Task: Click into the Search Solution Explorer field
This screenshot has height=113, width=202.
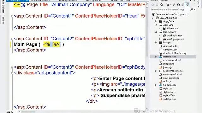Action: click(x=170, y=10)
